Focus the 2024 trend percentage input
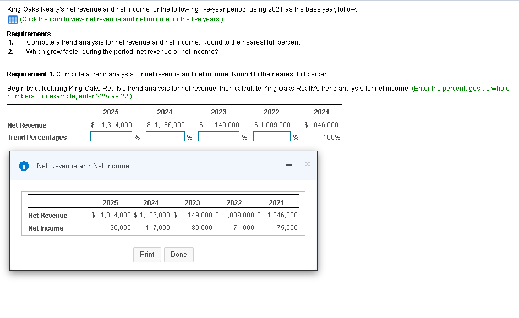The image size is (519, 318). pyautogui.click(x=165, y=136)
